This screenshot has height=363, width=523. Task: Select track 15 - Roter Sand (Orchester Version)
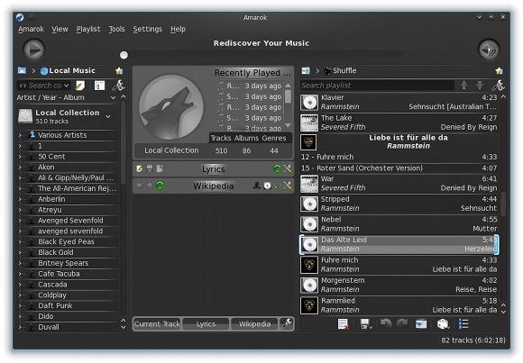pos(399,168)
